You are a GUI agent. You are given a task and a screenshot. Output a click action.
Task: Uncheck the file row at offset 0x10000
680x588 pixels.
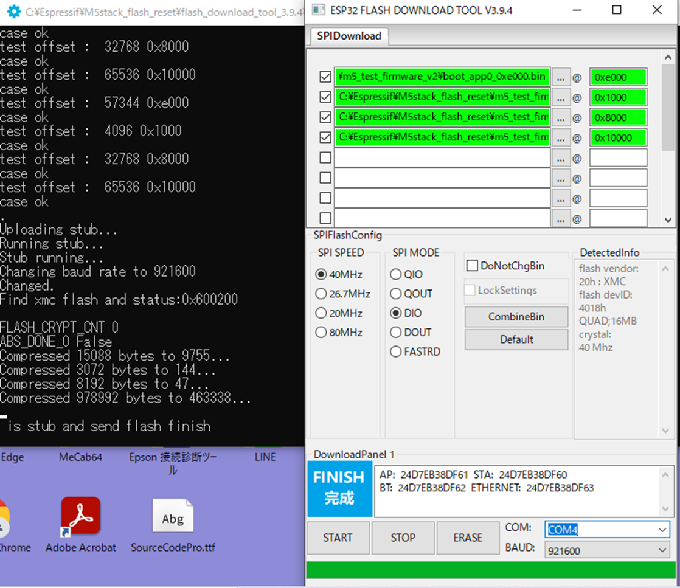point(325,137)
